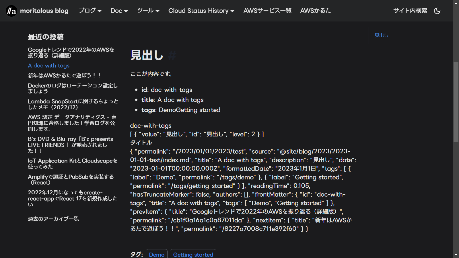Open the Doc dropdown menu
Image resolution: width=459 pixels, height=258 pixels.
pyautogui.click(x=119, y=11)
